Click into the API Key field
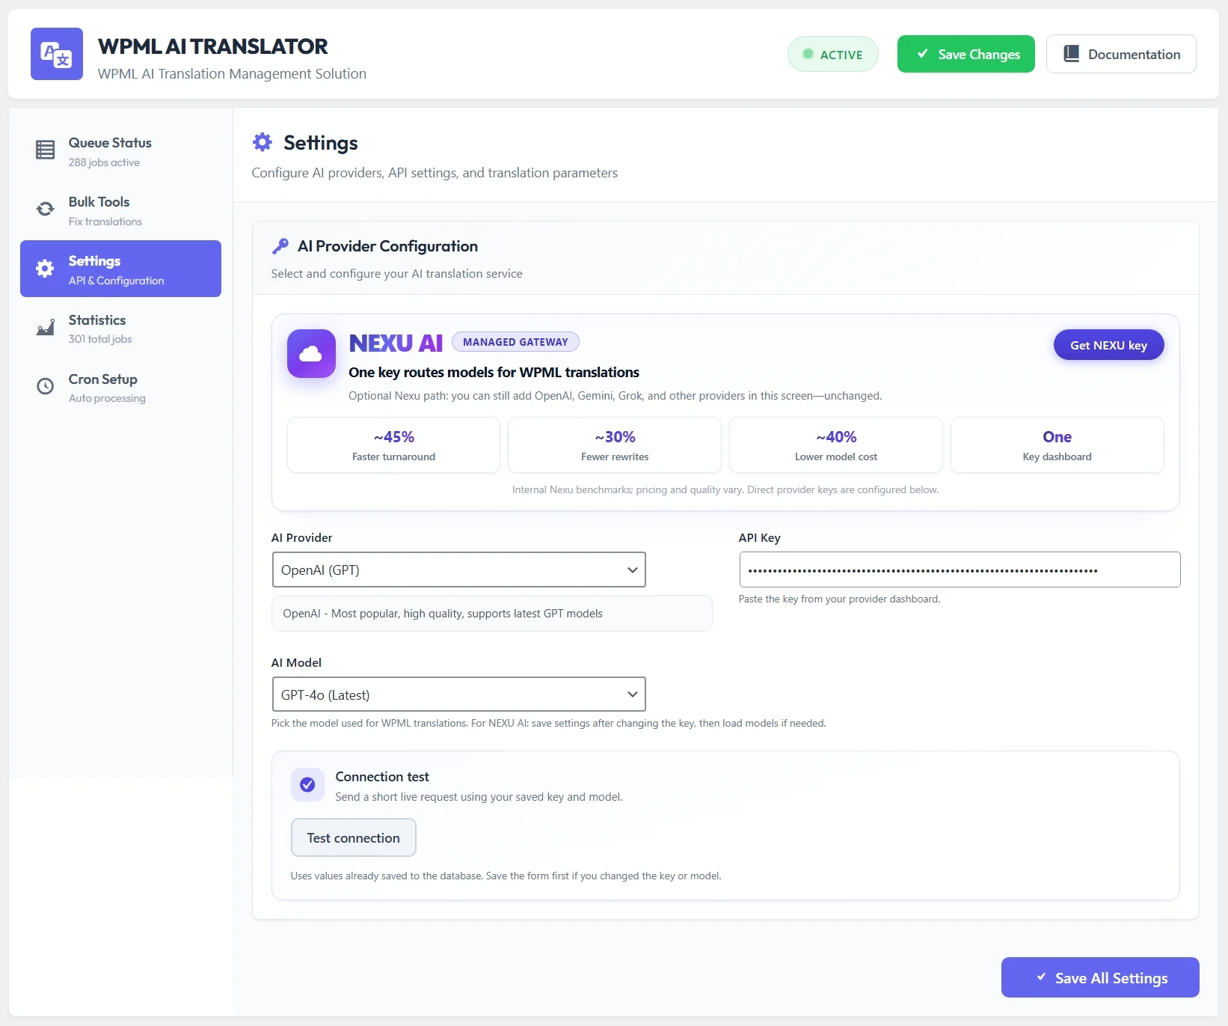The height and width of the screenshot is (1026, 1228). pyautogui.click(x=960, y=570)
